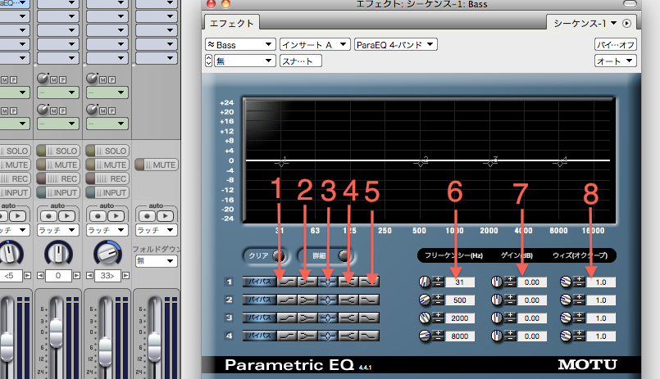The image size is (660, 379).
Task: Open the 無 preset dropdown in effect window
Action: pos(244,61)
